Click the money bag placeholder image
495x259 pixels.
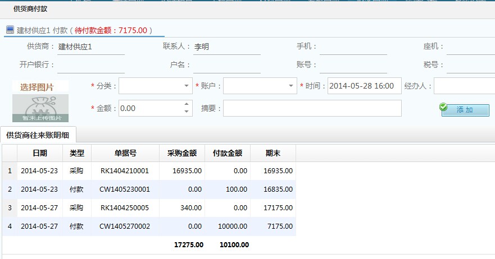[40, 108]
